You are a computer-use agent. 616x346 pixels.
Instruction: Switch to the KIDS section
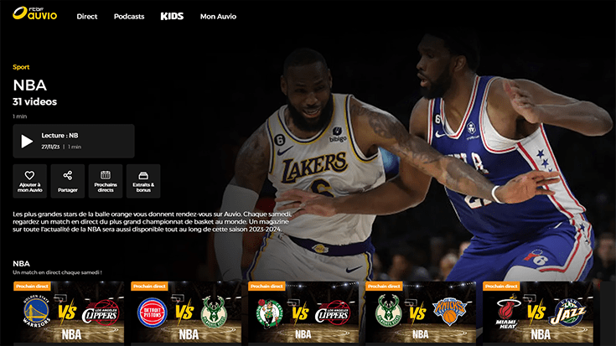pos(172,16)
